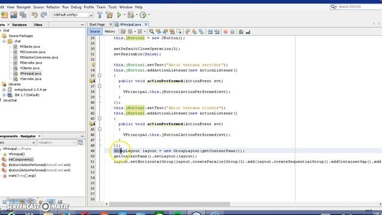Collapse code fold at line 43
The image size is (382, 215).
pos(100,118)
